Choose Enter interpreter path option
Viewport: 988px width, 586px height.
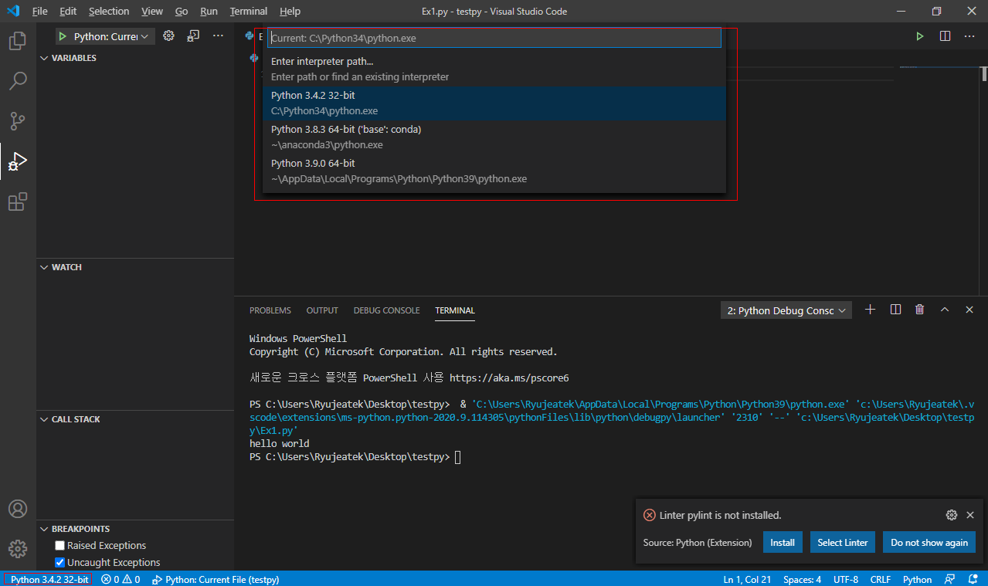pyautogui.click(x=494, y=69)
